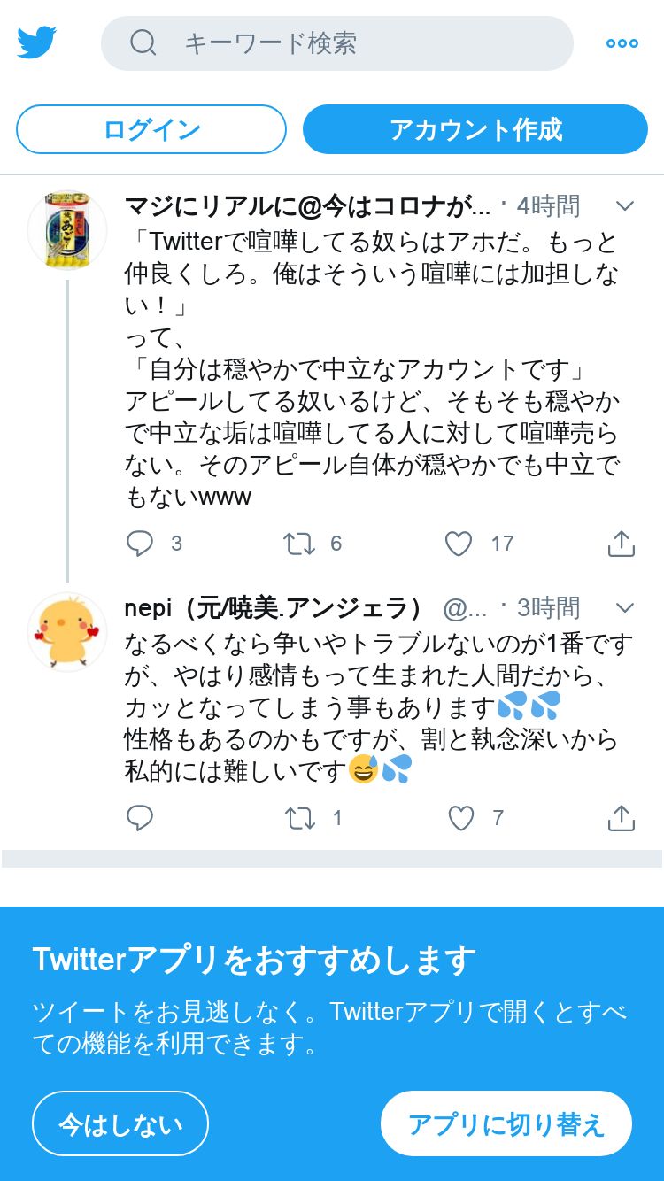The width and height of the screenshot is (664, 1181).
Task: Tap the アプリに切り替え button
Action: tap(506, 1123)
